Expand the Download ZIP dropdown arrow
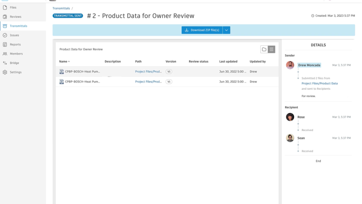The height and width of the screenshot is (204, 362). pyautogui.click(x=227, y=30)
